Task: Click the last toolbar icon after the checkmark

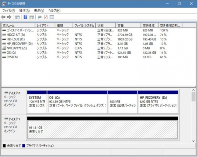Action: click(52, 17)
